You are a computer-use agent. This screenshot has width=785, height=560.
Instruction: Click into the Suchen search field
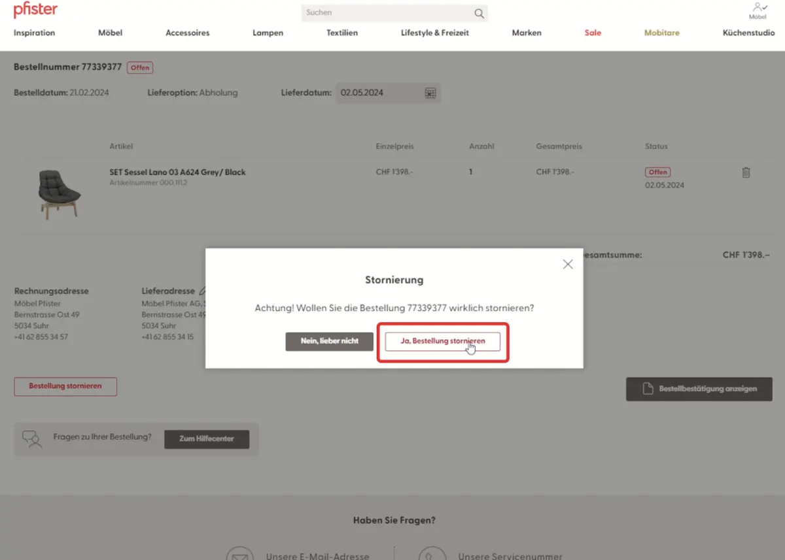pos(386,13)
